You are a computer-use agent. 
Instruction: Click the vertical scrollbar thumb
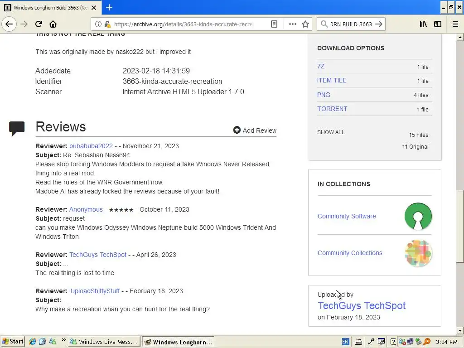click(x=460, y=227)
